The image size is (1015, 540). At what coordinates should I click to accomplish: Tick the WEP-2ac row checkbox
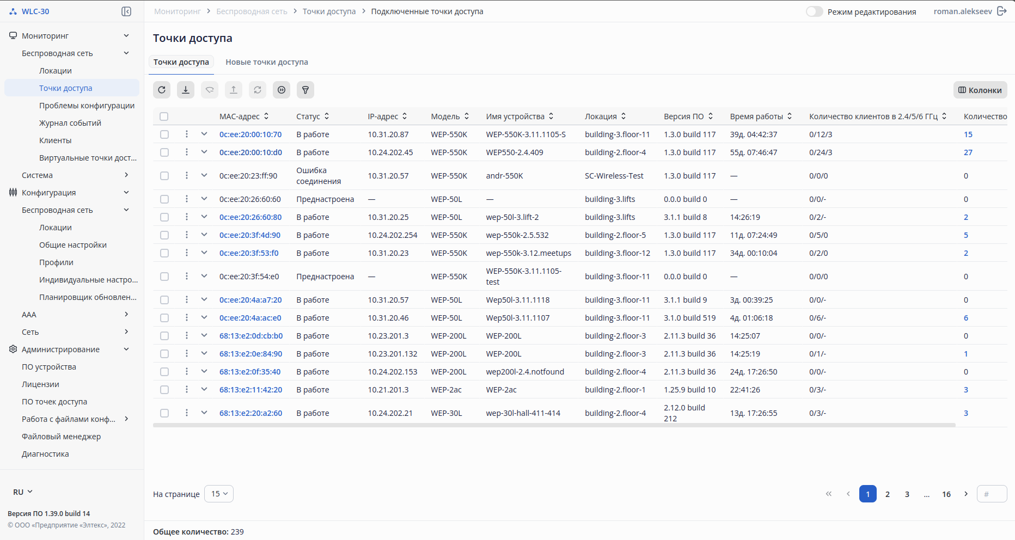pos(164,390)
